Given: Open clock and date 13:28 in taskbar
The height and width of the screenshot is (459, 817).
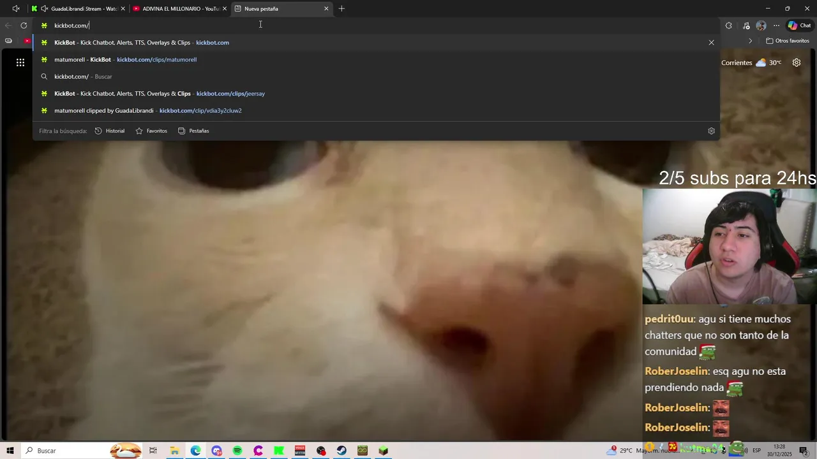Looking at the screenshot, I should click(779, 451).
